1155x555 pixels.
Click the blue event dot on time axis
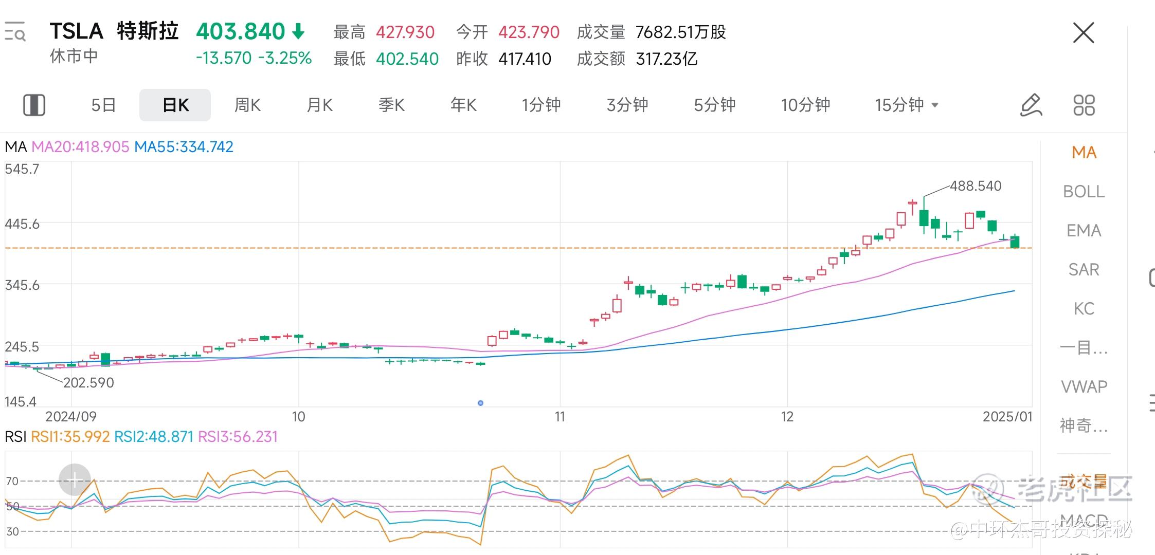480,403
